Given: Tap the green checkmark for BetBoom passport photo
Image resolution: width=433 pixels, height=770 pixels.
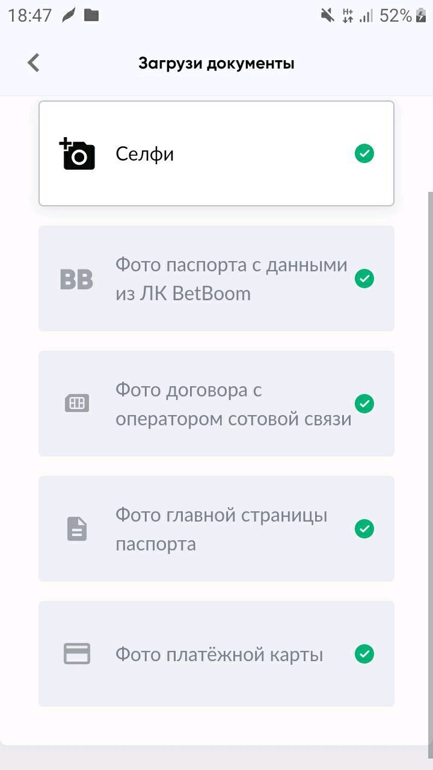Looking at the screenshot, I should tap(364, 279).
